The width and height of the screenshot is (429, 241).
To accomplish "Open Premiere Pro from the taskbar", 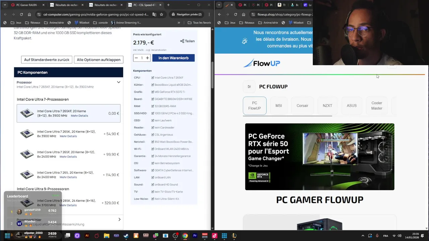I will [x=195, y=236].
